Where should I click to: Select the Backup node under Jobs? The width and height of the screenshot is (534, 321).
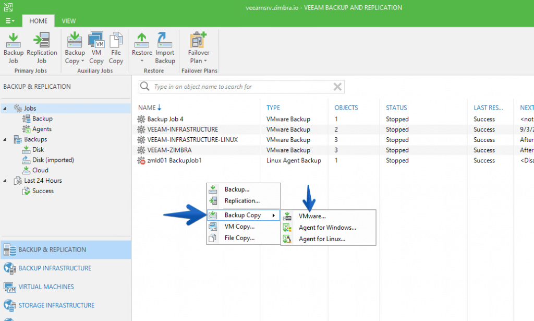[x=42, y=118]
